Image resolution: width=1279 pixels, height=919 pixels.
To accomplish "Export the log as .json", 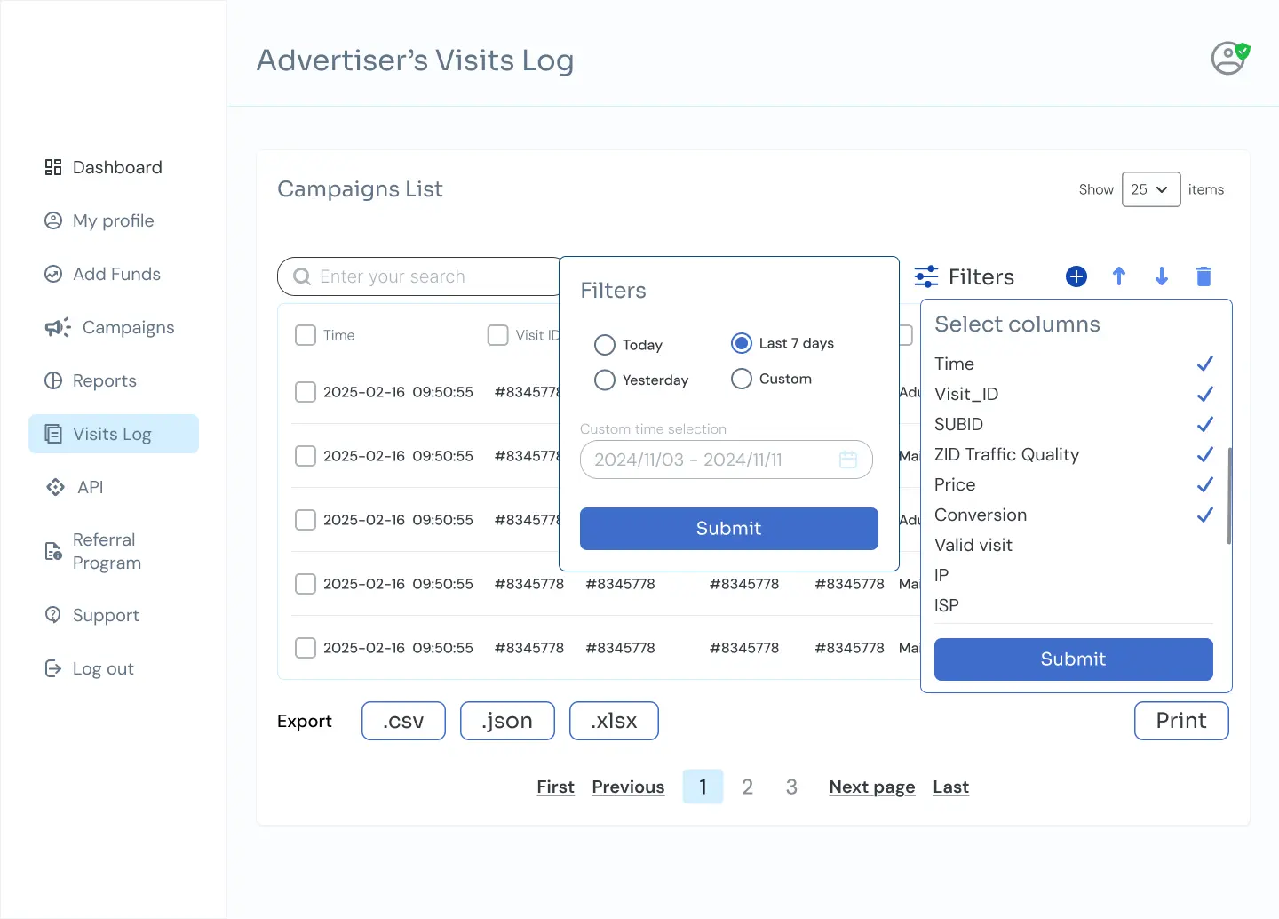I will (507, 721).
